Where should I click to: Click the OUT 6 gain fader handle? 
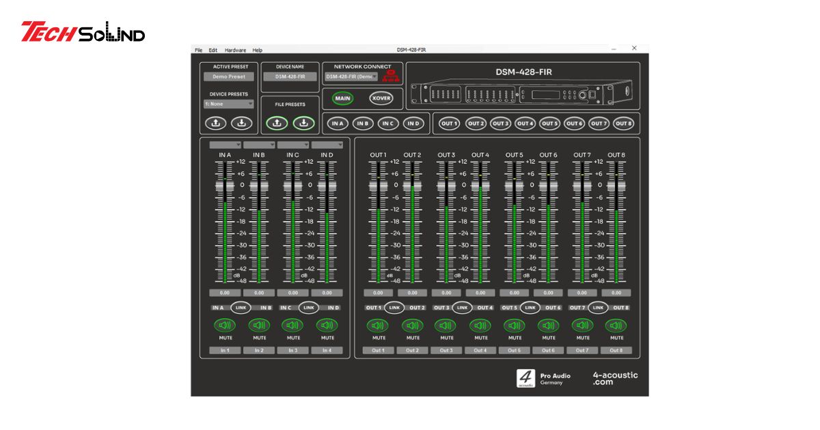tap(548, 186)
